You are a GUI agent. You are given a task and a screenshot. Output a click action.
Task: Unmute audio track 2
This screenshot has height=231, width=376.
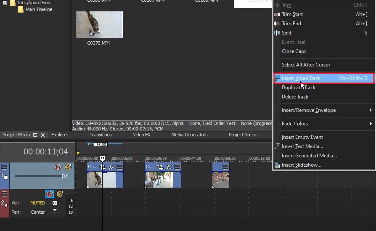(x=50, y=194)
